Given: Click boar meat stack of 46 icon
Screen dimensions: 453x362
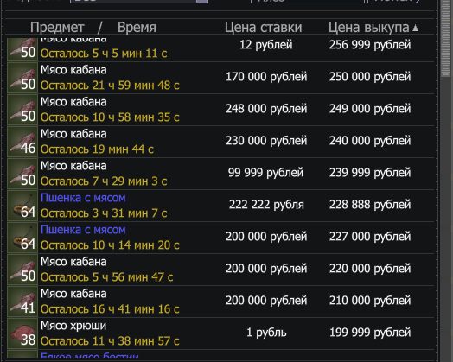Looking at the screenshot, I should click(22, 142).
